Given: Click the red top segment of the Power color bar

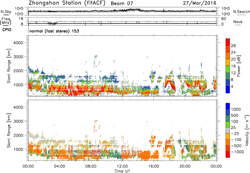Looking at the screenshot, I should pos(228,42).
